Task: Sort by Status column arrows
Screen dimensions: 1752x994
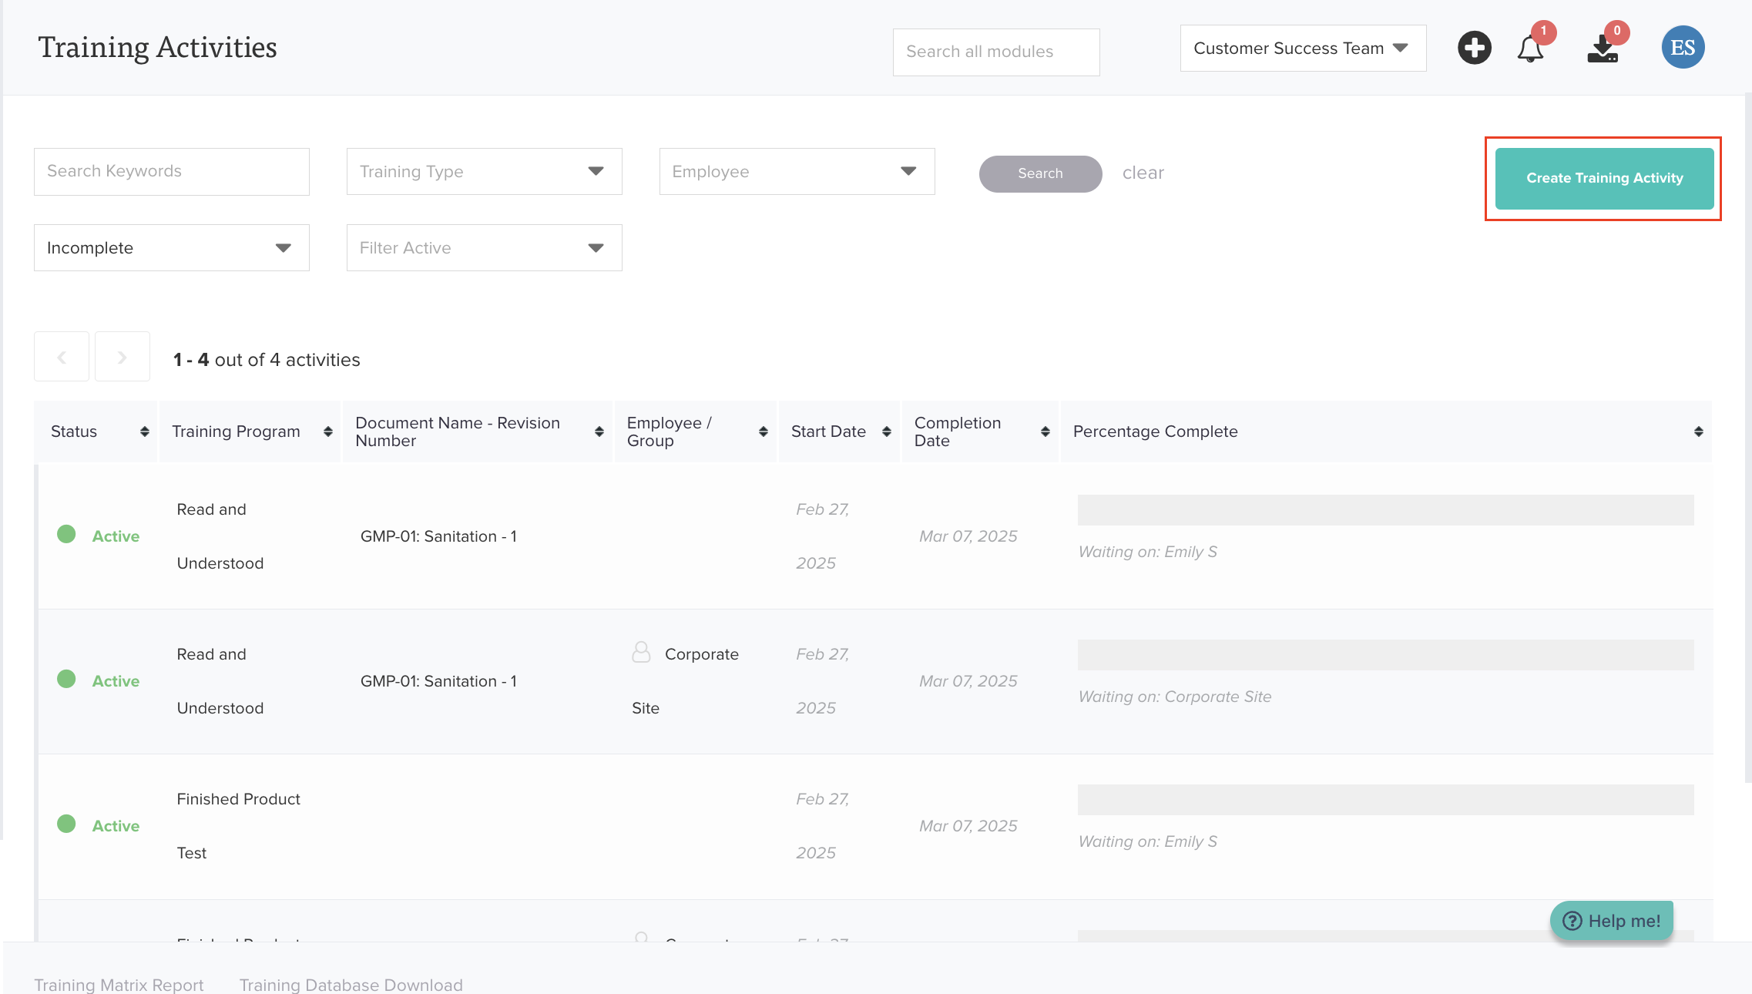Action: click(x=144, y=432)
